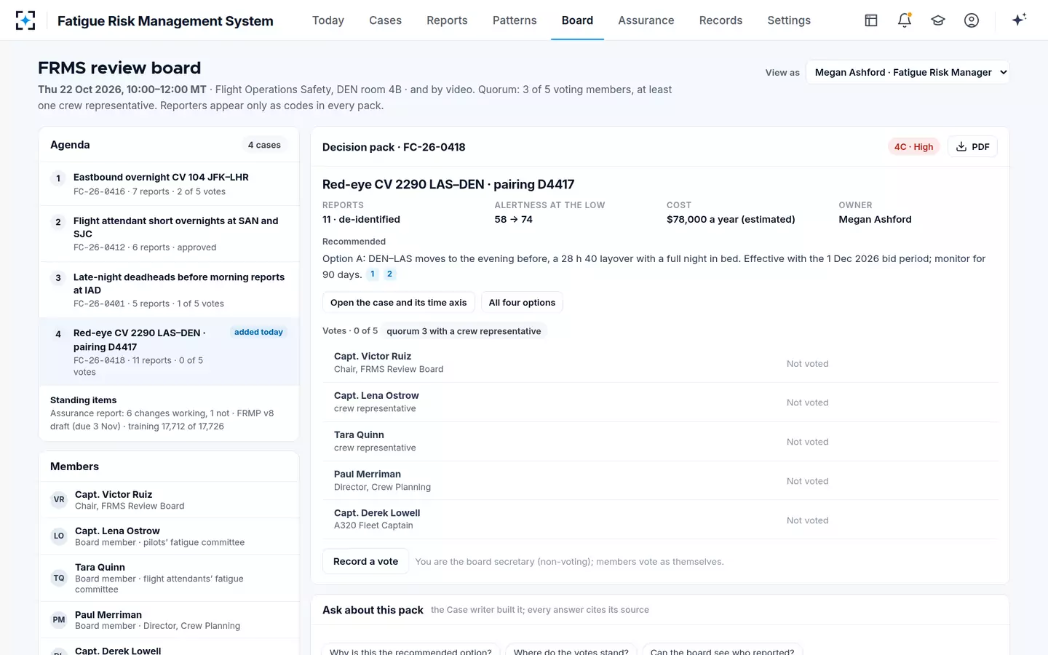1048x655 pixels.
Task: Download the decision pack PDF
Action: [972, 146]
